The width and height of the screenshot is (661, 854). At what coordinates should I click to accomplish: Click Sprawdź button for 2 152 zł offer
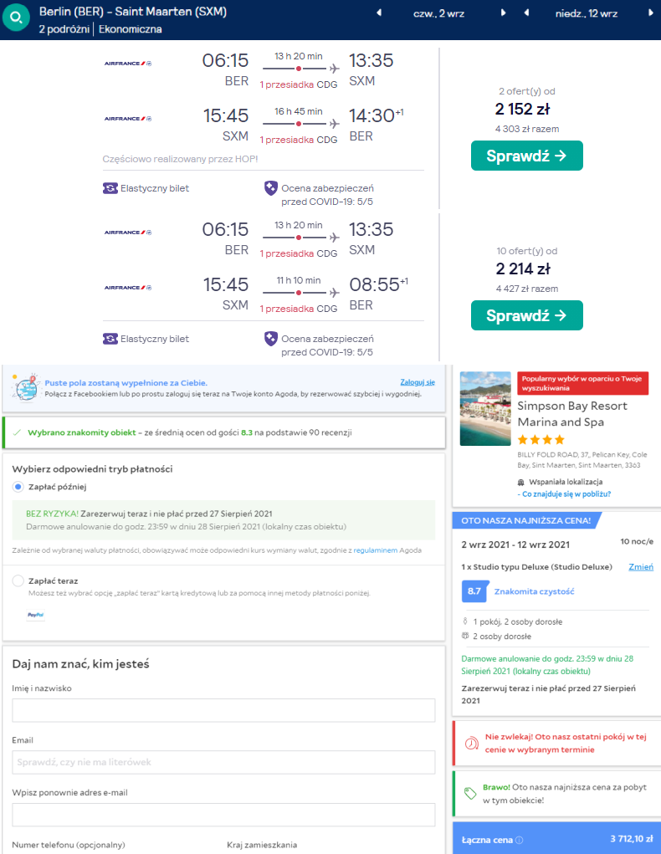(x=527, y=156)
